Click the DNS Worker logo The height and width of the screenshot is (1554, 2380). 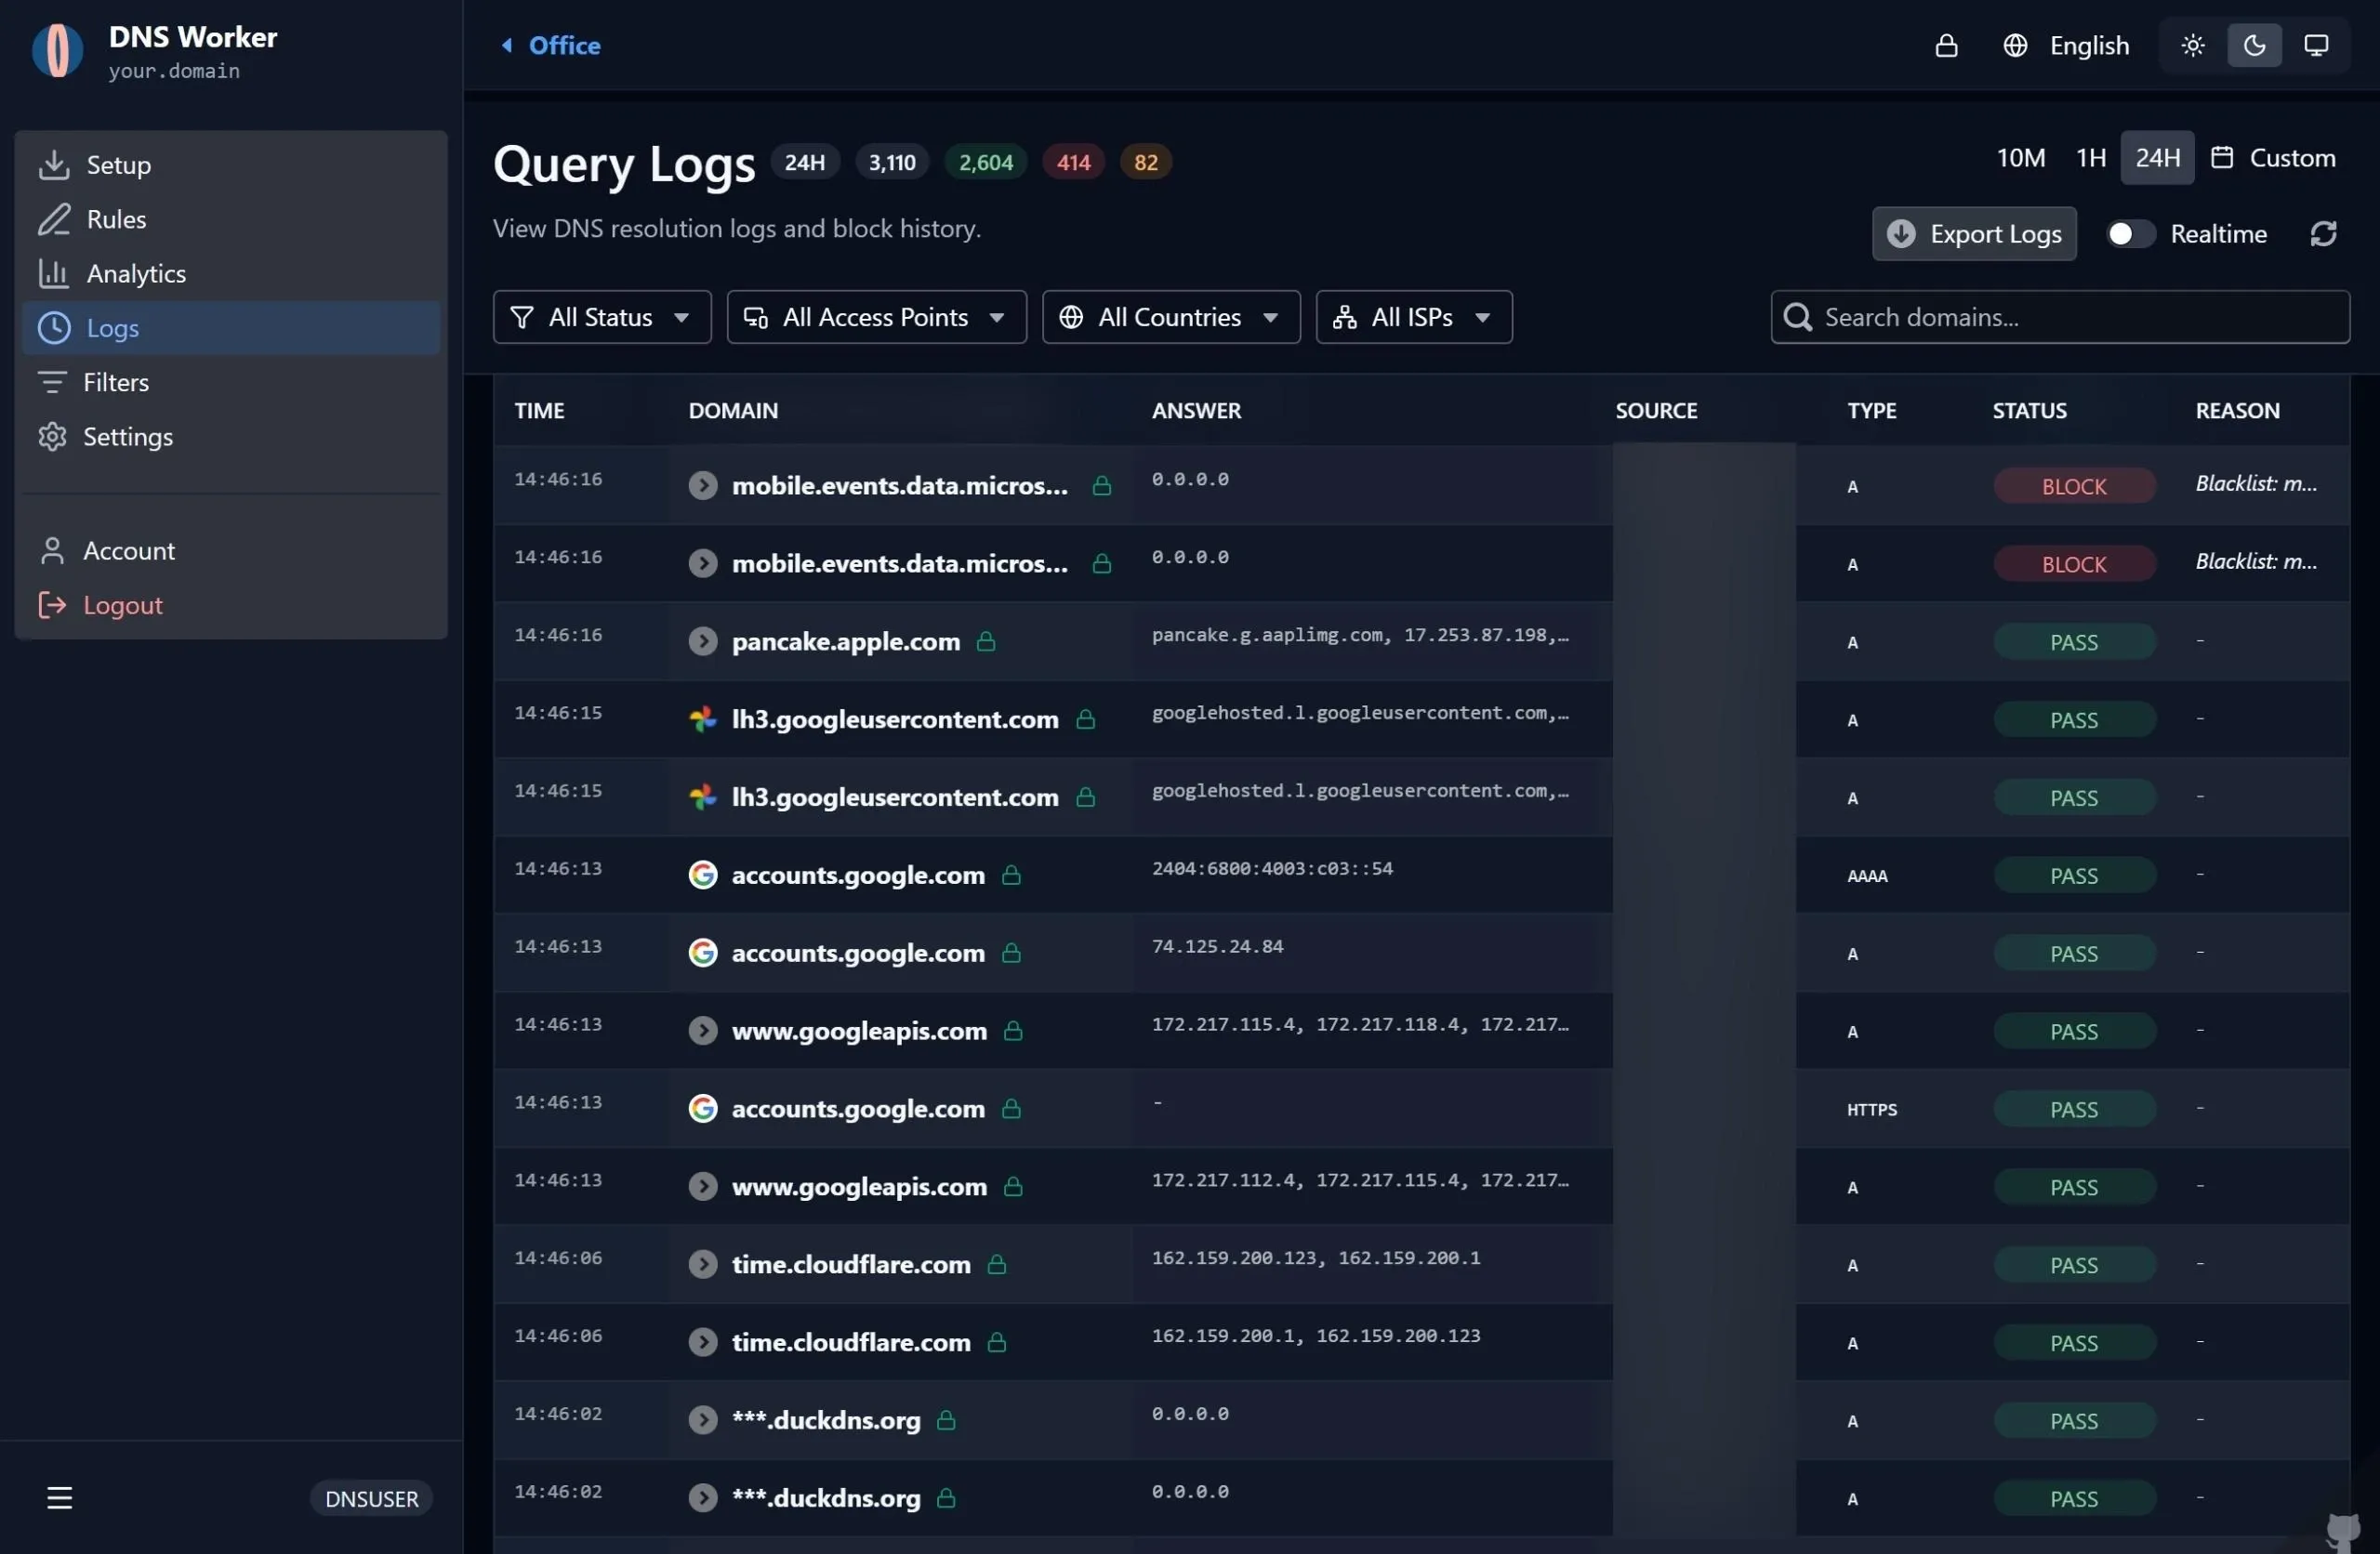pos(57,50)
